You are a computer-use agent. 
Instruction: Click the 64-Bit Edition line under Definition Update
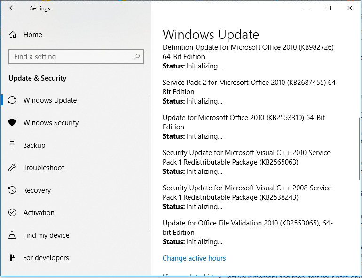184,57
